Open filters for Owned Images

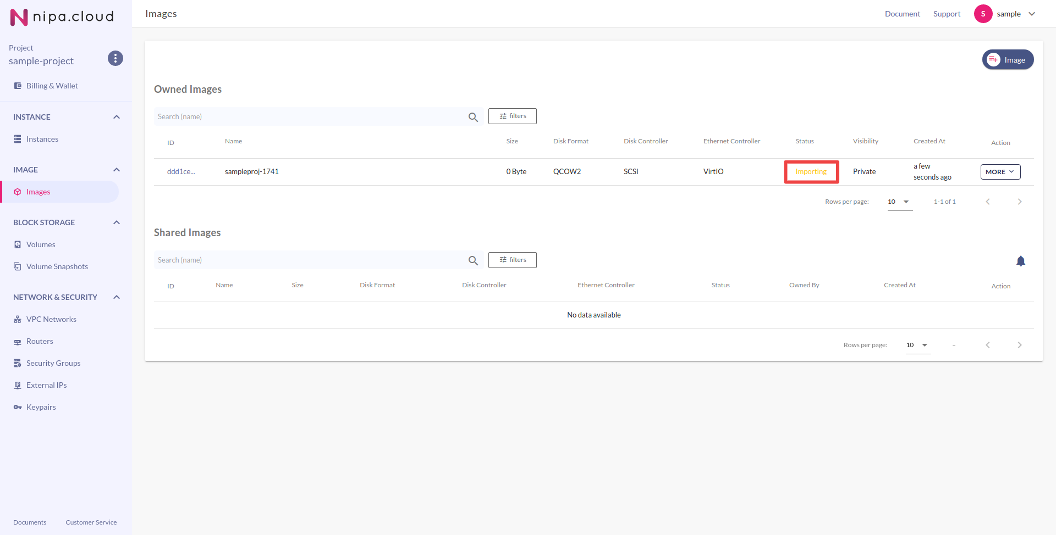[512, 116]
